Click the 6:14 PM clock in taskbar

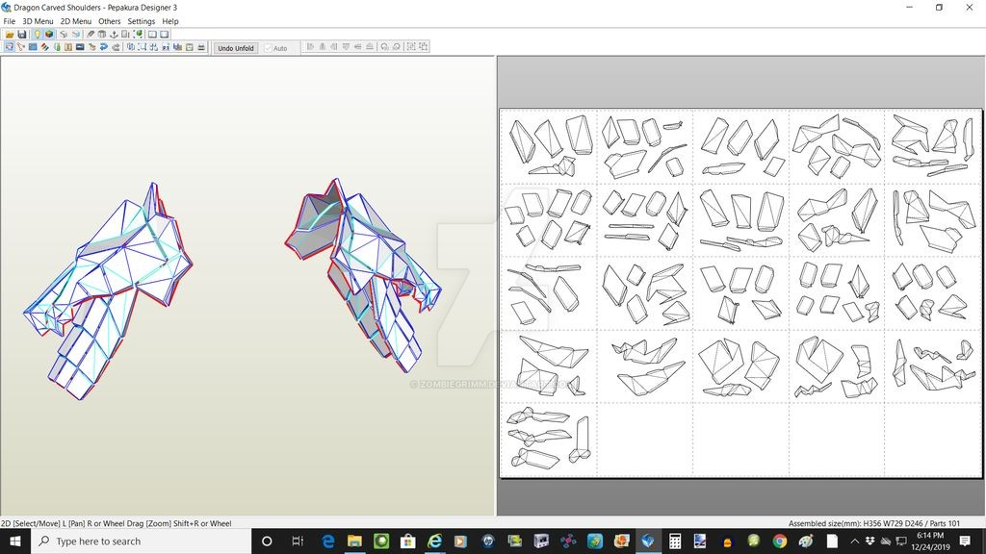coord(930,536)
